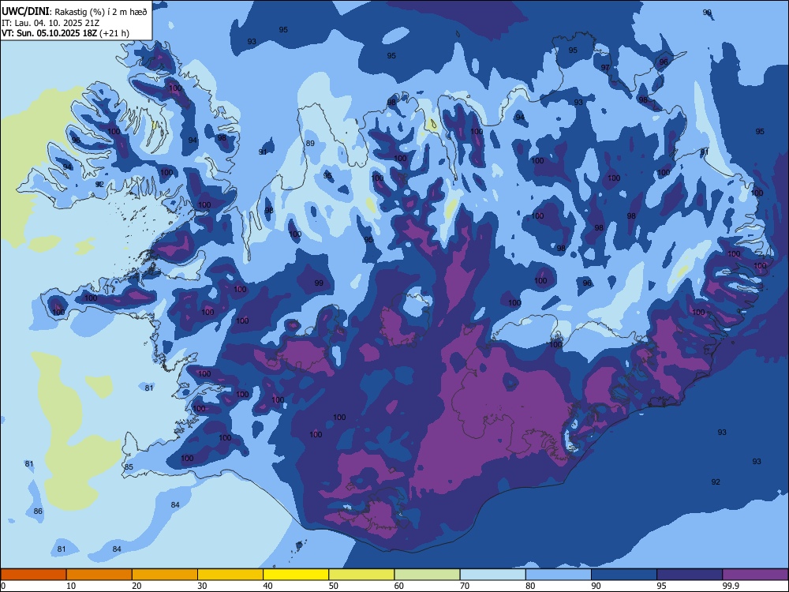Screen dimensions: 789x592
Task: Click the 'IT: Lau. 04. 10. 2025 21Z' line
Action: coord(49,23)
